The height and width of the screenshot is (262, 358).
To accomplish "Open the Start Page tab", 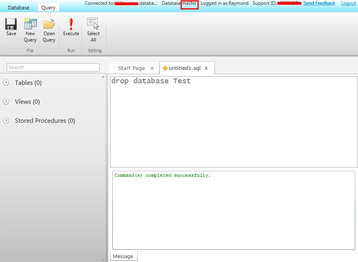I will (131, 68).
